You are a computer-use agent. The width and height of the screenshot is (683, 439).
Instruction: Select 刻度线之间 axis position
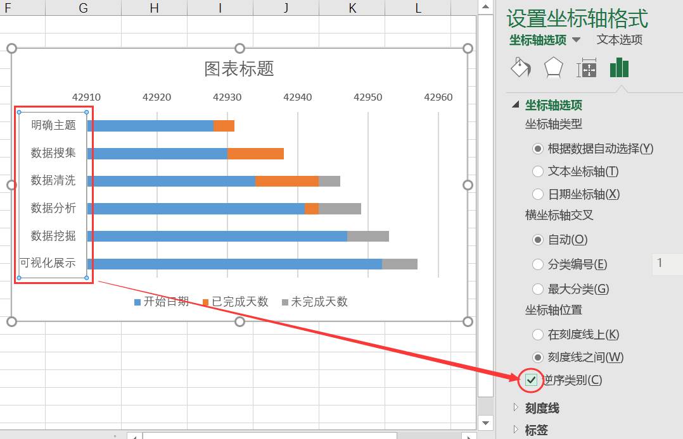click(x=538, y=357)
